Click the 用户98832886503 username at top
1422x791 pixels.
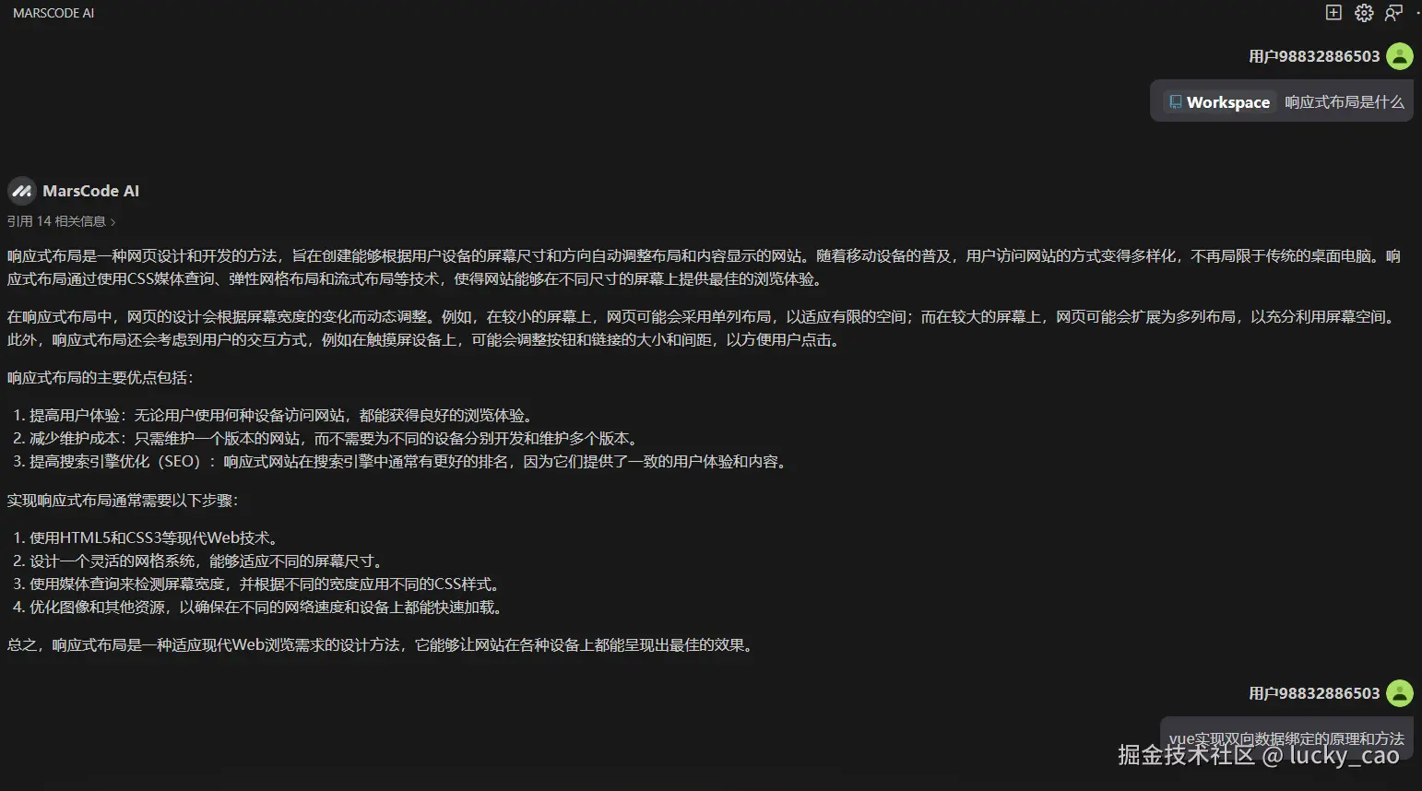(x=1313, y=56)
